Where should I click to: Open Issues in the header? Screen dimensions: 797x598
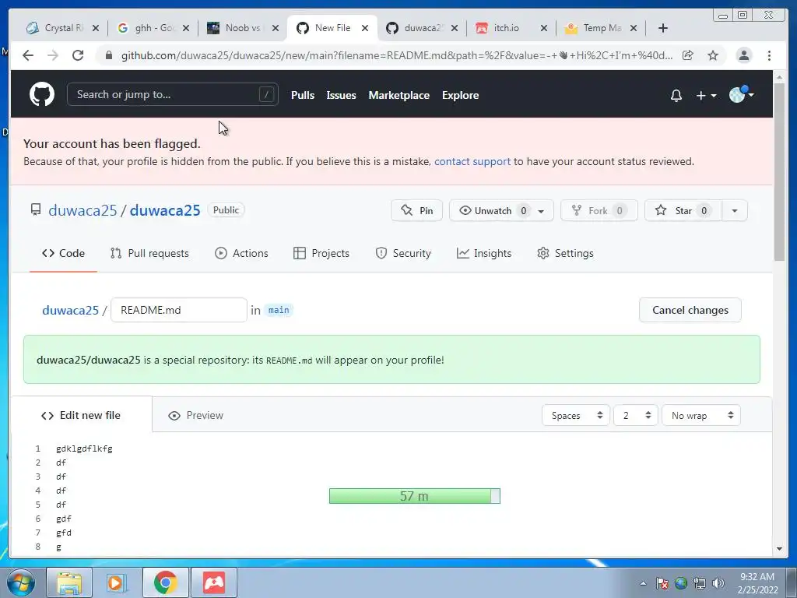341,95
